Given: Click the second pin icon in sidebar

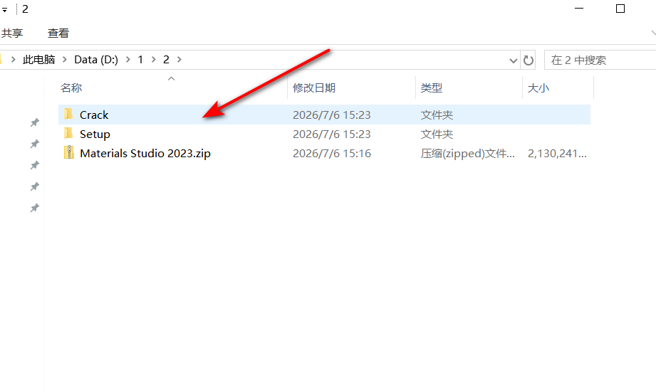Looking at the screenshot, I should pos(34,144).
